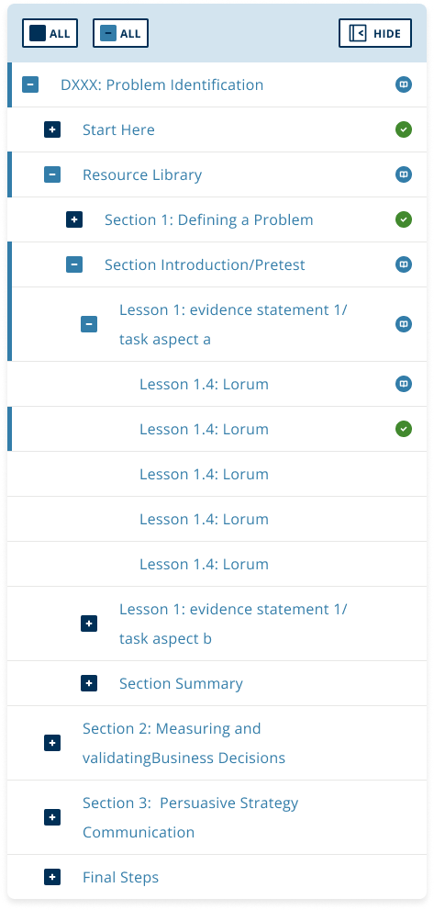434x910 pixels.
Task: Click book status icon for Section Introduction/Pretest
Action: (404, 264)
